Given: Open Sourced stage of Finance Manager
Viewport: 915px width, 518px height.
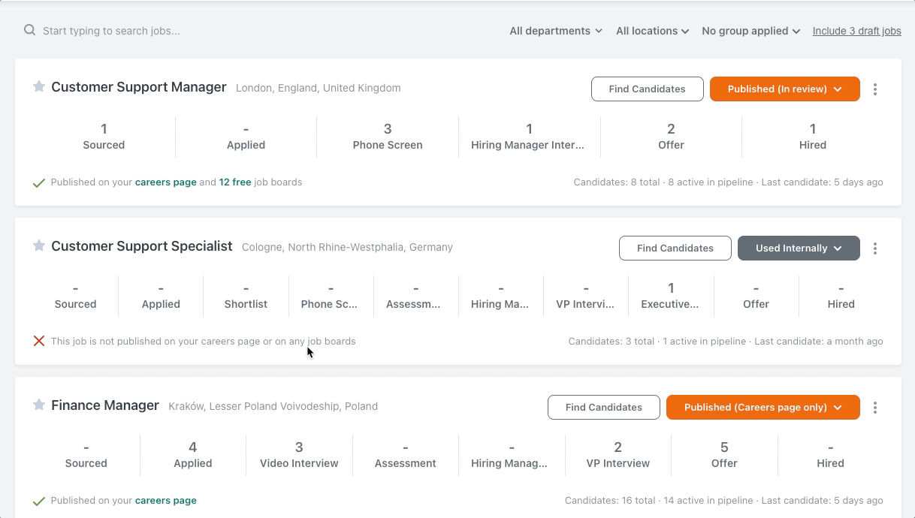Looking at the screenshot, I should pos(86,455).
